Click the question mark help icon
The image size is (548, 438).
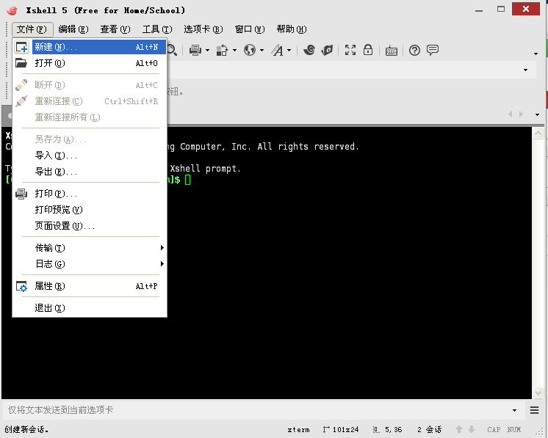coord(414,51)
